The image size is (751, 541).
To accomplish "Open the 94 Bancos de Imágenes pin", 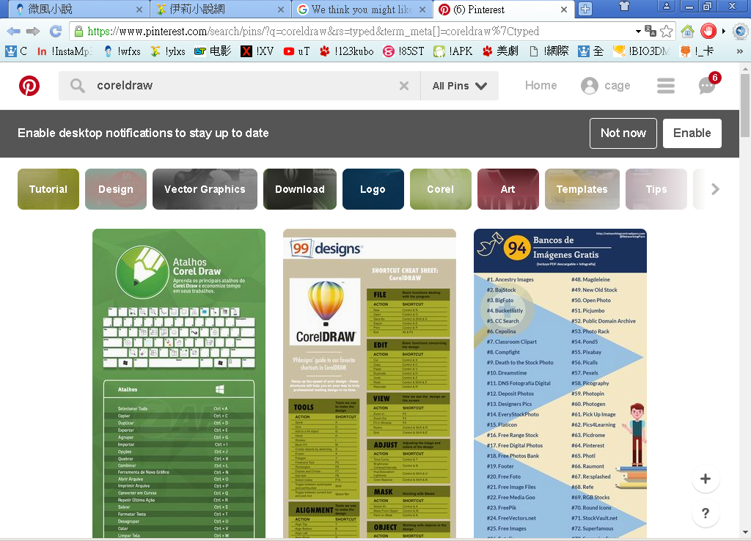I will coord(560,383).
